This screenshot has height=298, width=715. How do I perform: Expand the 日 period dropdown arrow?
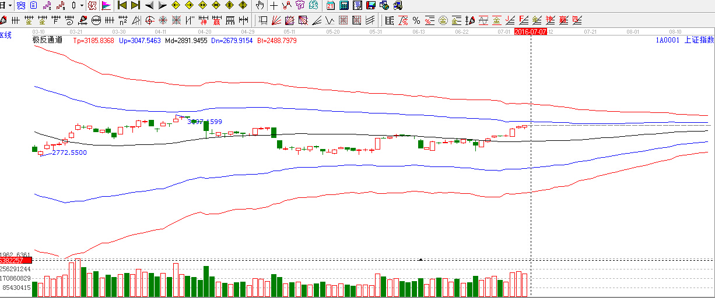pyautogui.click(x=10, y=6)
